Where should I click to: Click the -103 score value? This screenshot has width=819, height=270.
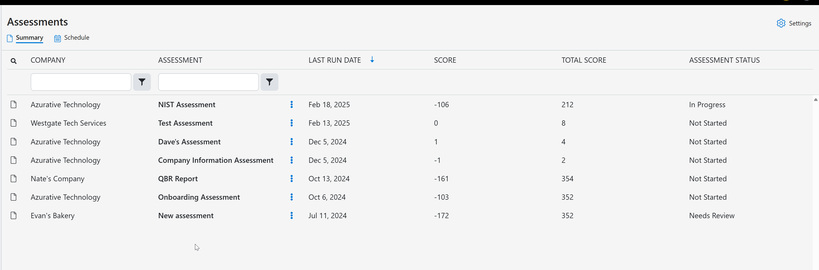pos(441,197)
